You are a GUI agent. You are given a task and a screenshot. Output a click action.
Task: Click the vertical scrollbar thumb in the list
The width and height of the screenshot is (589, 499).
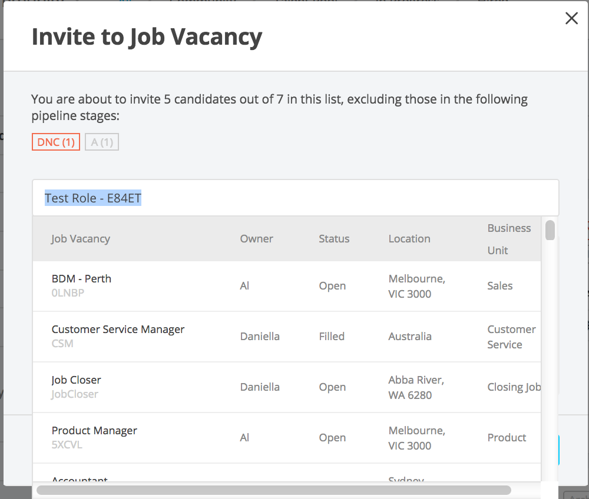550,230
